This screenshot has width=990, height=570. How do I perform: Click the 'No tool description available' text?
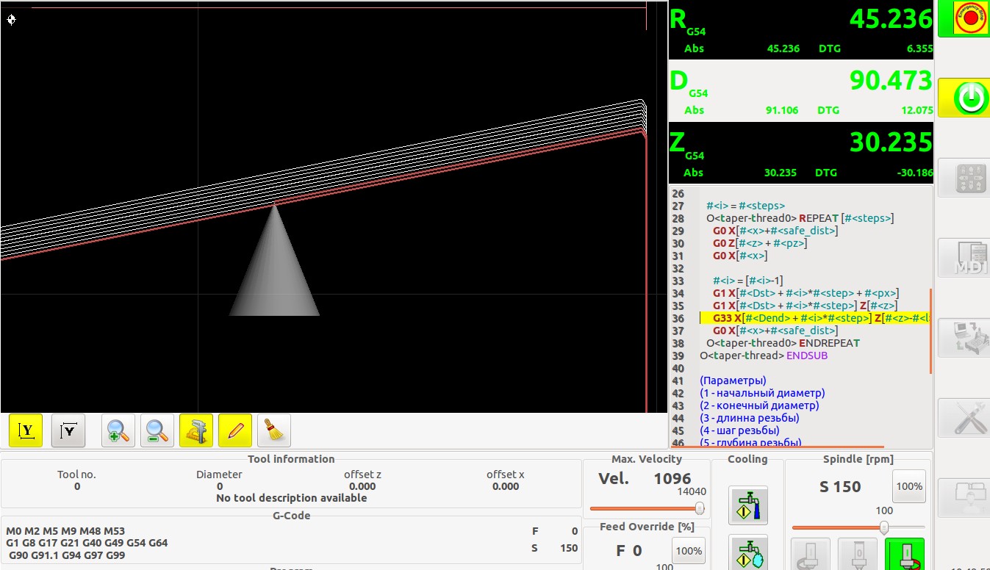291,498
